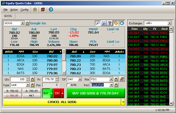The width and height of the screenshot is (176, 113).
Task: Toggle the lock icon next to Rte
Action: [x=116, y=79]
